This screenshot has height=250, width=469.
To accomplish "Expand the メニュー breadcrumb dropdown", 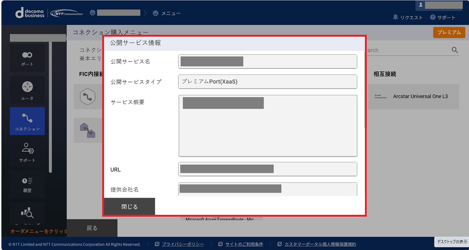I will point(156,13).
